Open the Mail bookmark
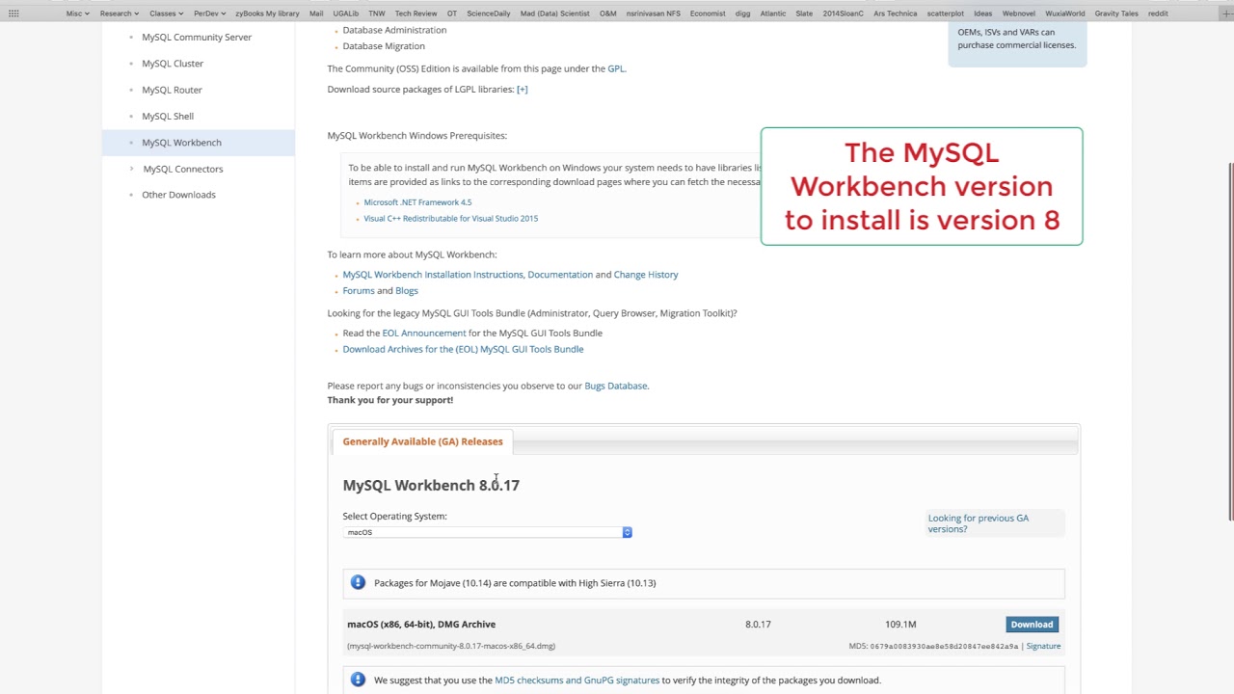The width and height of the screenshot is (1234, 694). (316, 13)
